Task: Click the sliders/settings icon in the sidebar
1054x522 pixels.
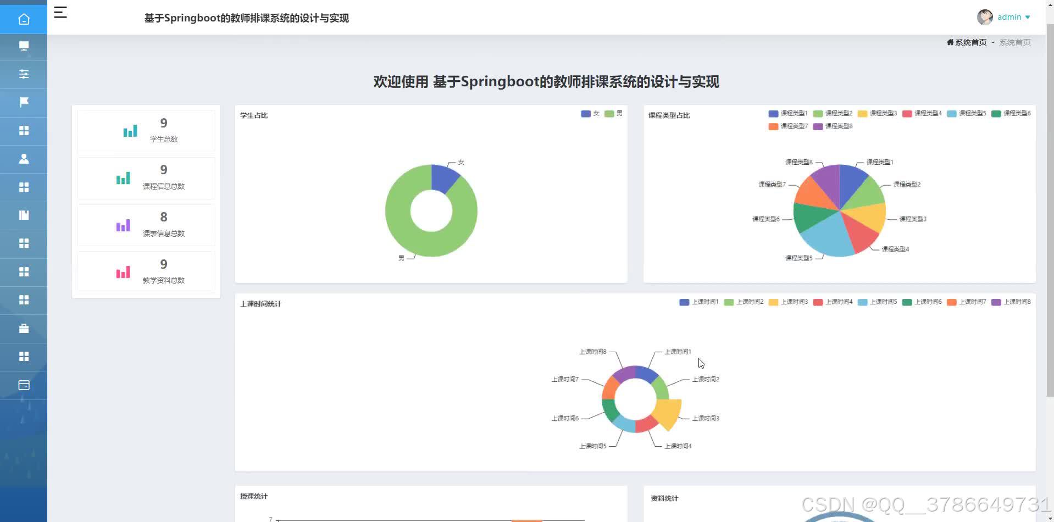Action: click(24, 74)
